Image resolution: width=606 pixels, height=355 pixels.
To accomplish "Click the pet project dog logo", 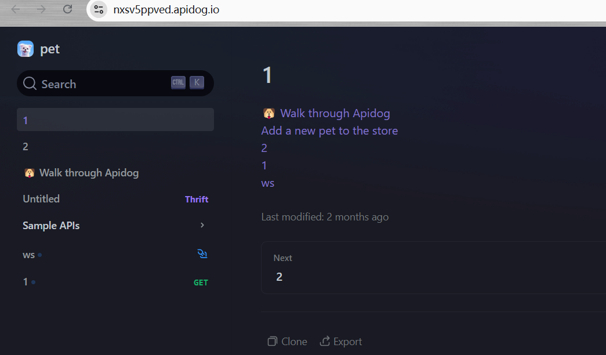I will [26, 49].
